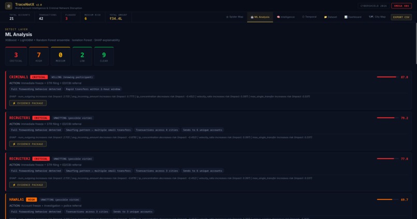Click 'Rapid transfers within 2-hour window' chip

93,89
